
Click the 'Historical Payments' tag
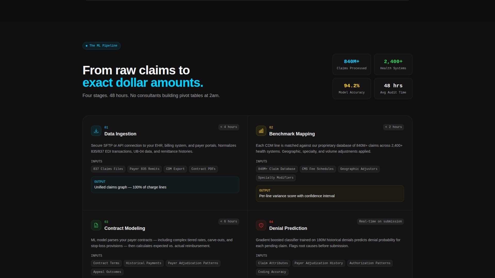coord(144,263)
